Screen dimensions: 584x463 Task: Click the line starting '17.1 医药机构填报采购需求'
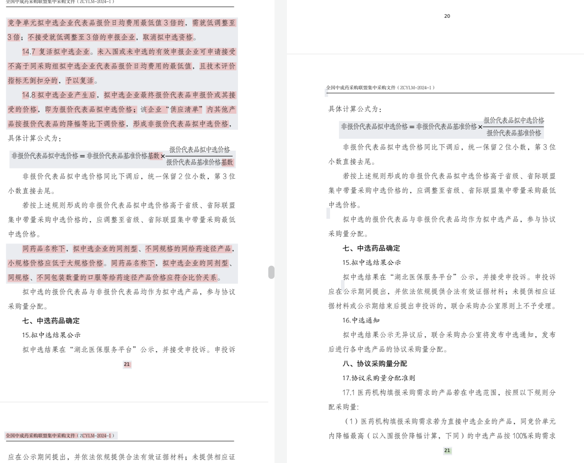pos(449,393)
